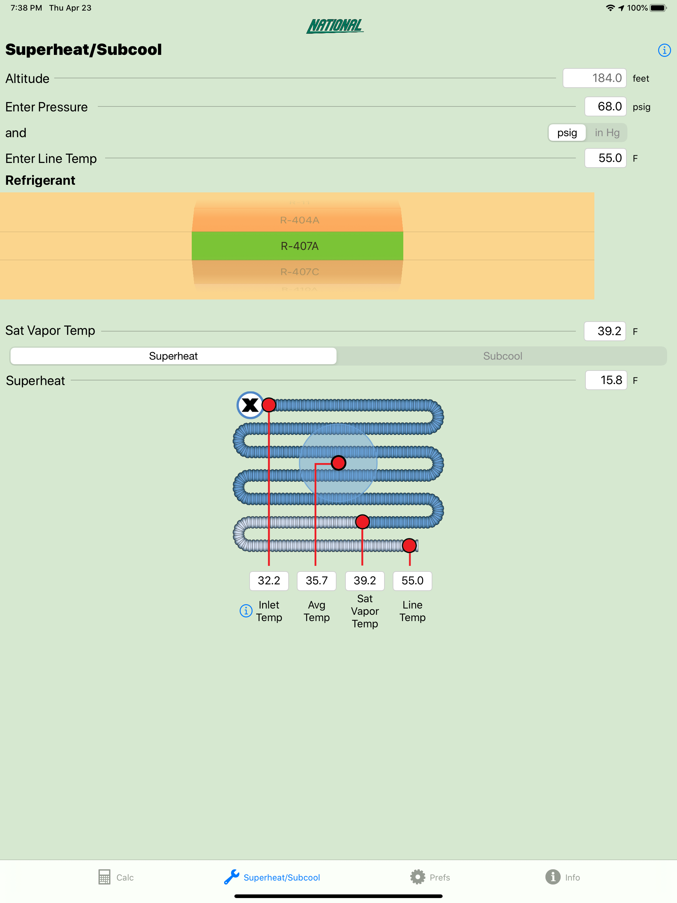
Task: Choose R-407A in refrigerant picker
Action: pyautogui.click(x=298, y=246)
